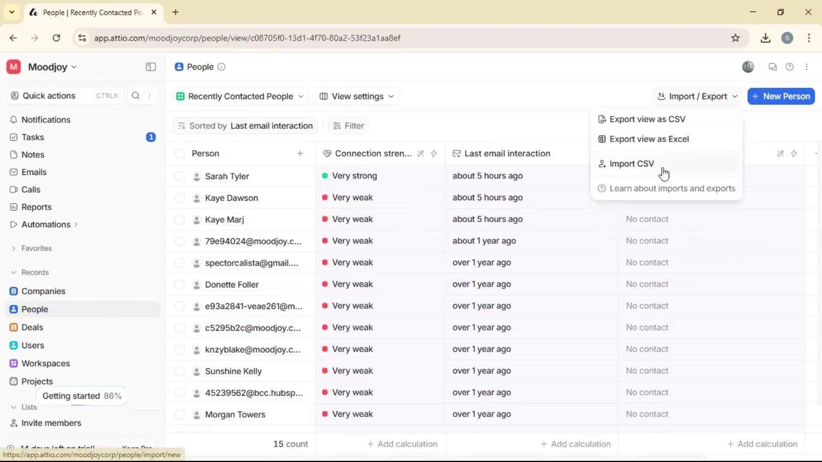Open Quick actions

(x=64, y=96)
